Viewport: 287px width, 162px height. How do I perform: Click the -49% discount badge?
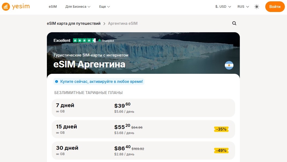point(221,150)
